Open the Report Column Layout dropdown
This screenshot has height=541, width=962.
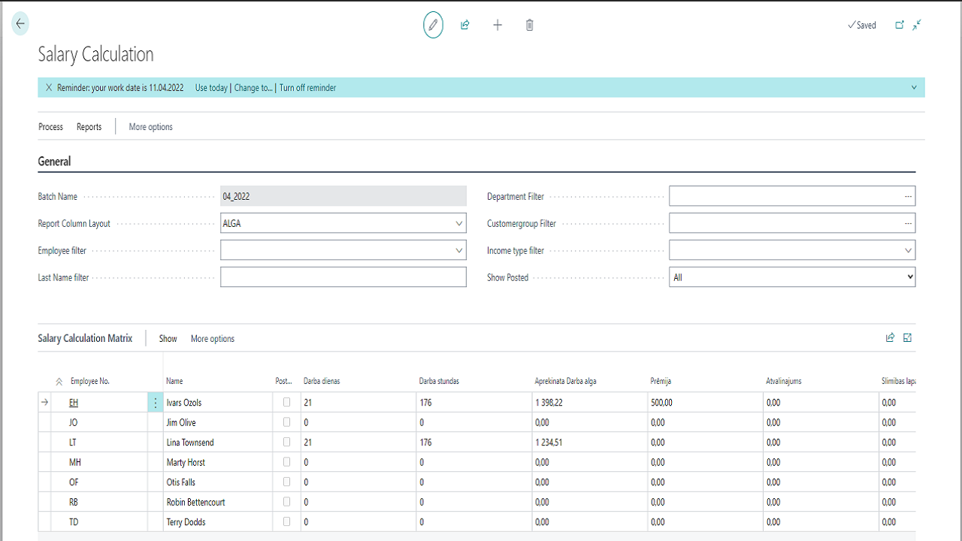click(459, 223)
